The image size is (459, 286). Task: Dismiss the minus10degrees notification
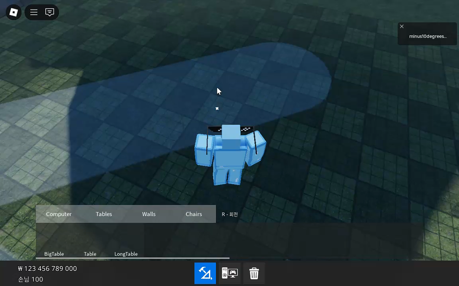402,26
